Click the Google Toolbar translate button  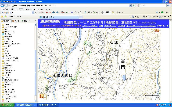[106, 12]
